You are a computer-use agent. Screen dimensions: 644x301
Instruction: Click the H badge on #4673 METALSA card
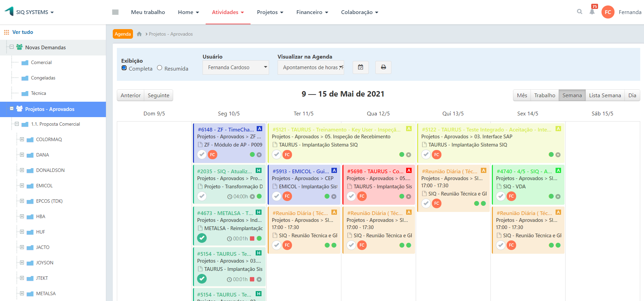click(x=259, y=212)
